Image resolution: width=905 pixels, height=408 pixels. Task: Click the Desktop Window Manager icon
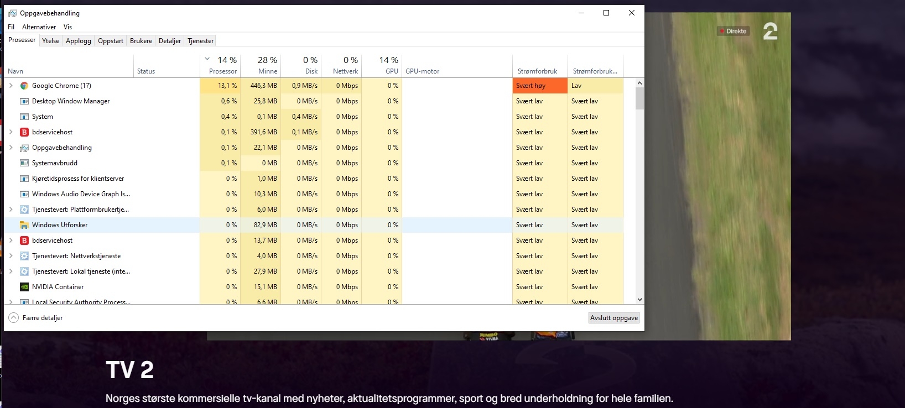24,101
